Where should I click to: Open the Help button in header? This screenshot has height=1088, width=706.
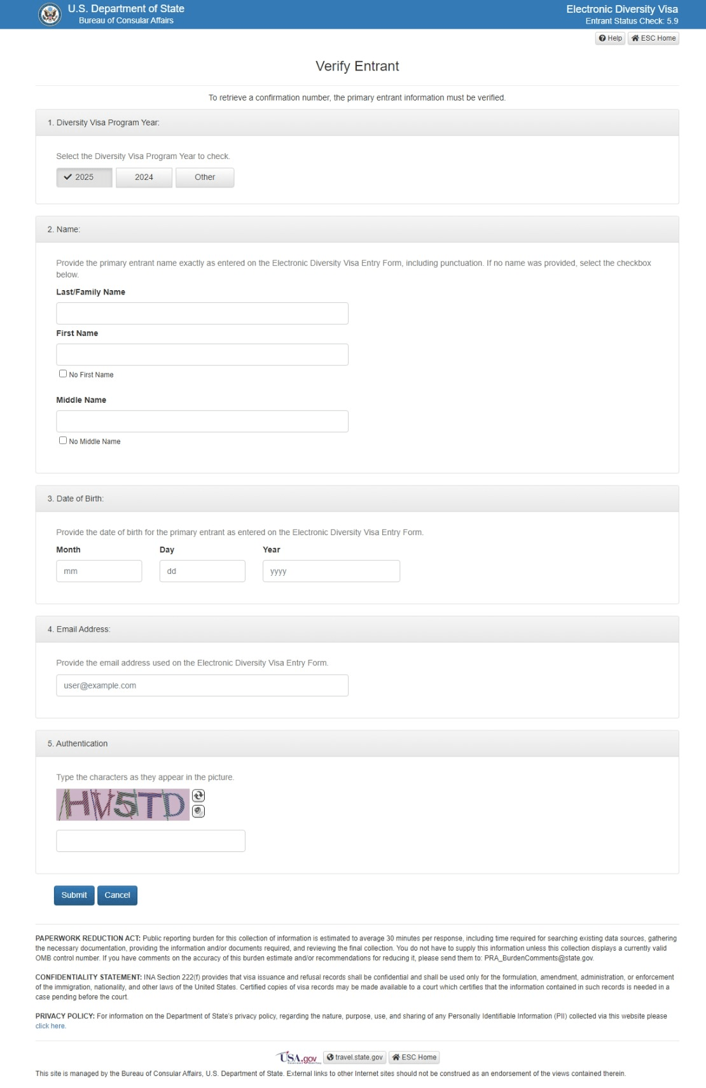pos(610,38)
